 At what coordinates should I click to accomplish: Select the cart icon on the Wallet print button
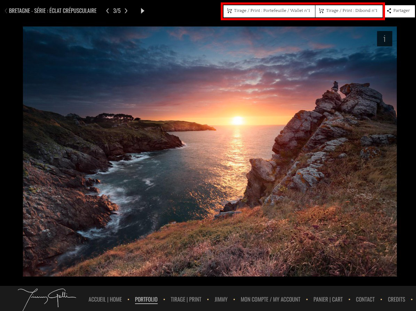230,10
